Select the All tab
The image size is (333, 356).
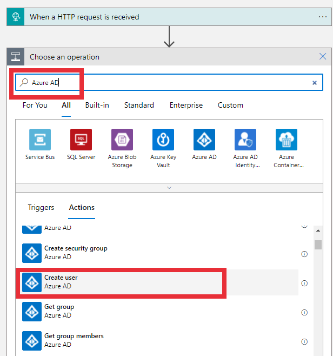pos(66,105)
